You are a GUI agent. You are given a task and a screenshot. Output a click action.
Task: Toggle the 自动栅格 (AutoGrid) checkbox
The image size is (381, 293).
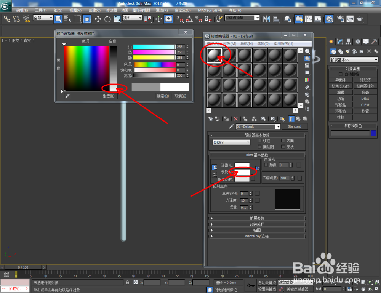340,74
